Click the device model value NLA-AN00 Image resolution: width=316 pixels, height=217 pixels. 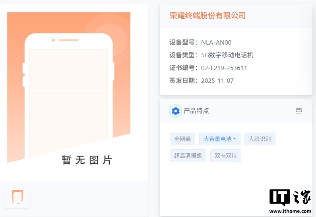[216, 43]
